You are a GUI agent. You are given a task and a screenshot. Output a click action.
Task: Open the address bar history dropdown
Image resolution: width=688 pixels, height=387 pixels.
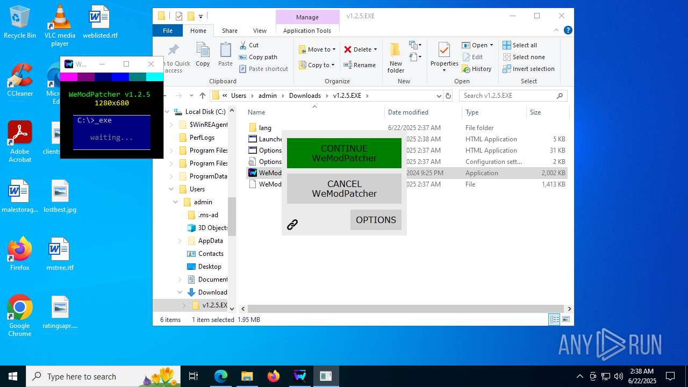439,96
